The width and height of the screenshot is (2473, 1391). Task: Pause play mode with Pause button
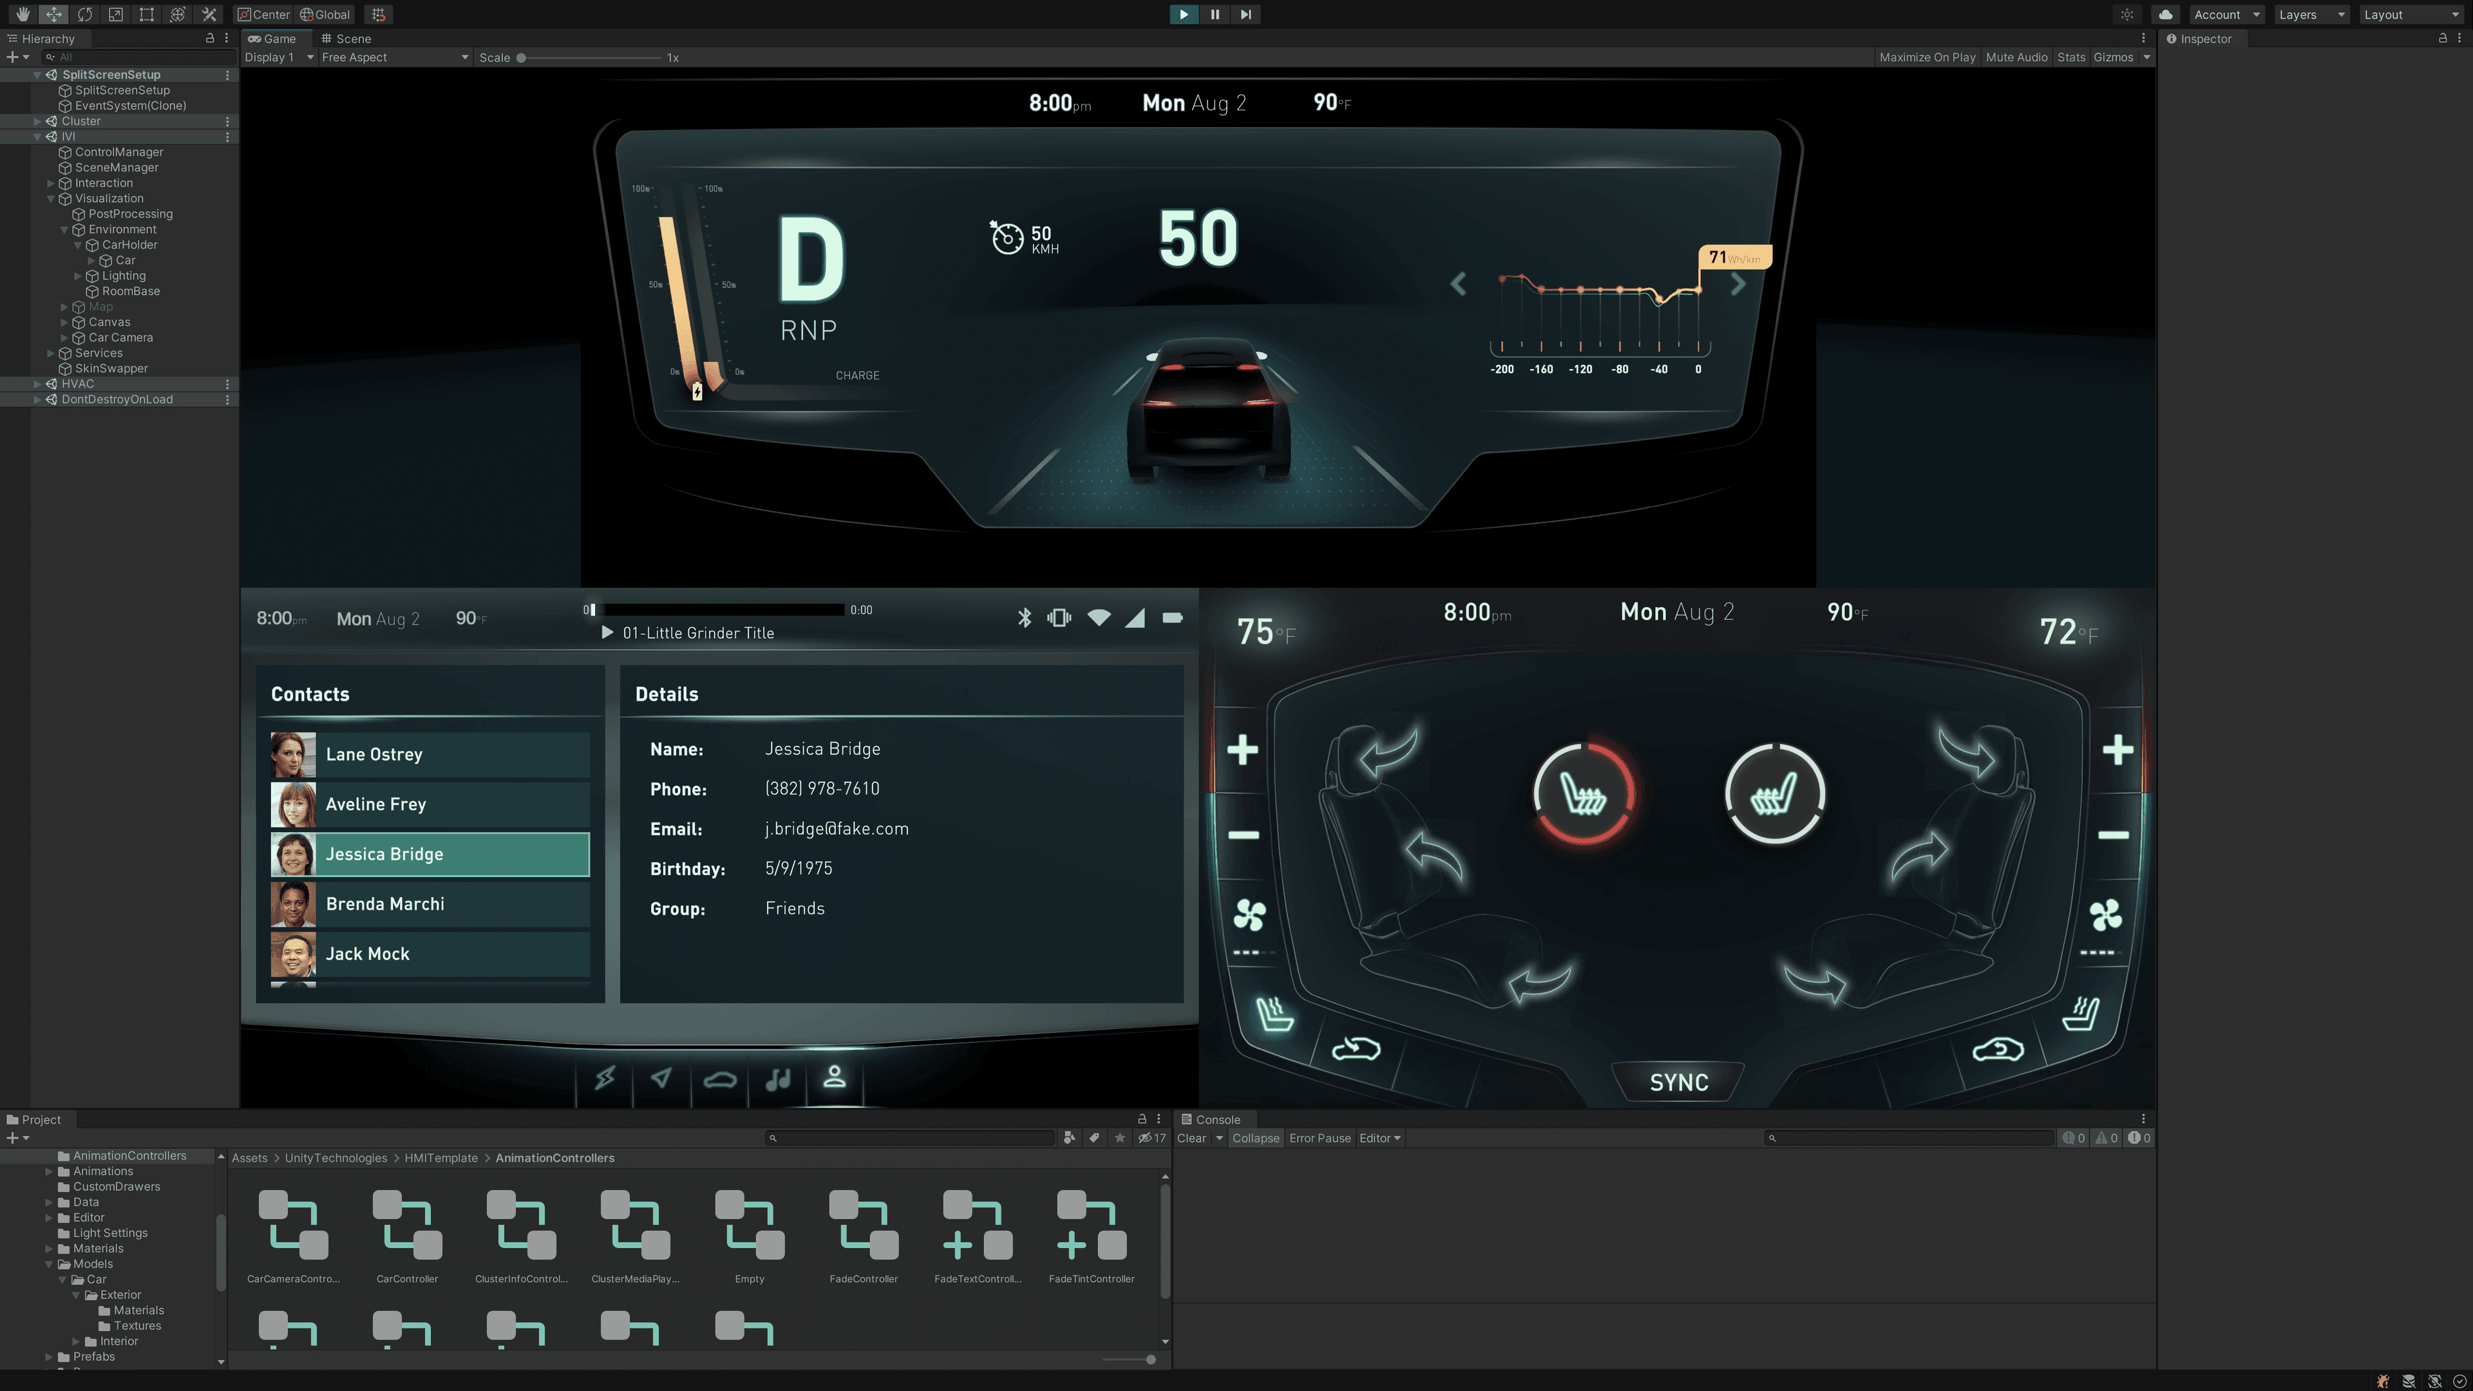1215,14
